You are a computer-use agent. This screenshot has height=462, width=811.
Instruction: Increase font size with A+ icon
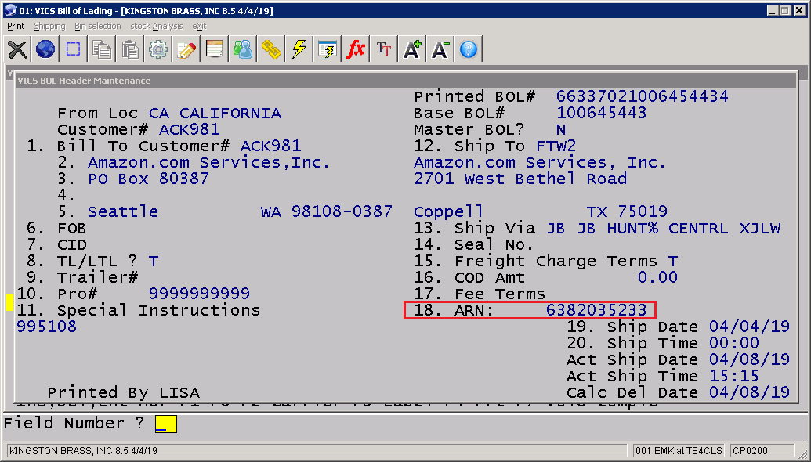[x=411, y=49]
